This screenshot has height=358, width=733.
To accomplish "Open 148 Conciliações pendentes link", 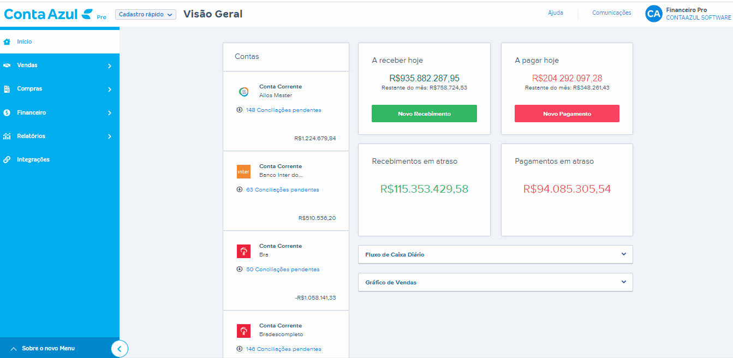I will click(283, 110).
